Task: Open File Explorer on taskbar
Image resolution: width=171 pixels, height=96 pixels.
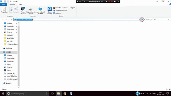Action: [x=59, y=94]
